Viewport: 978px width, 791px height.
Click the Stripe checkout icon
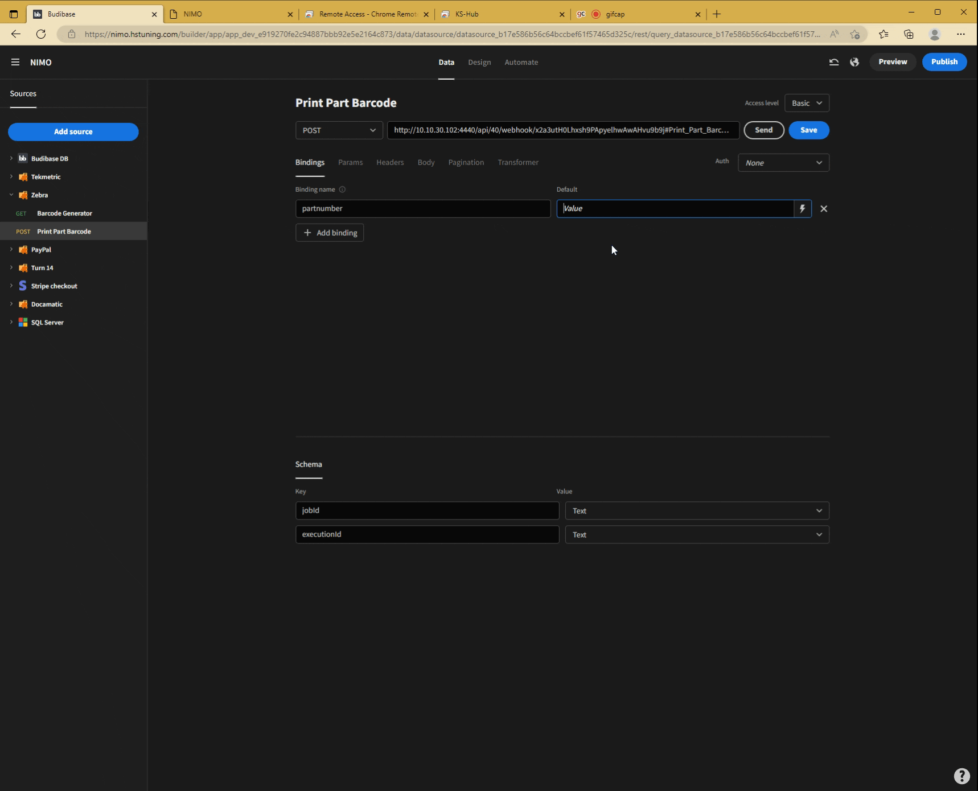(x=22, y=286)
